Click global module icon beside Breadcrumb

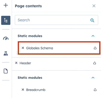point(95,90)
